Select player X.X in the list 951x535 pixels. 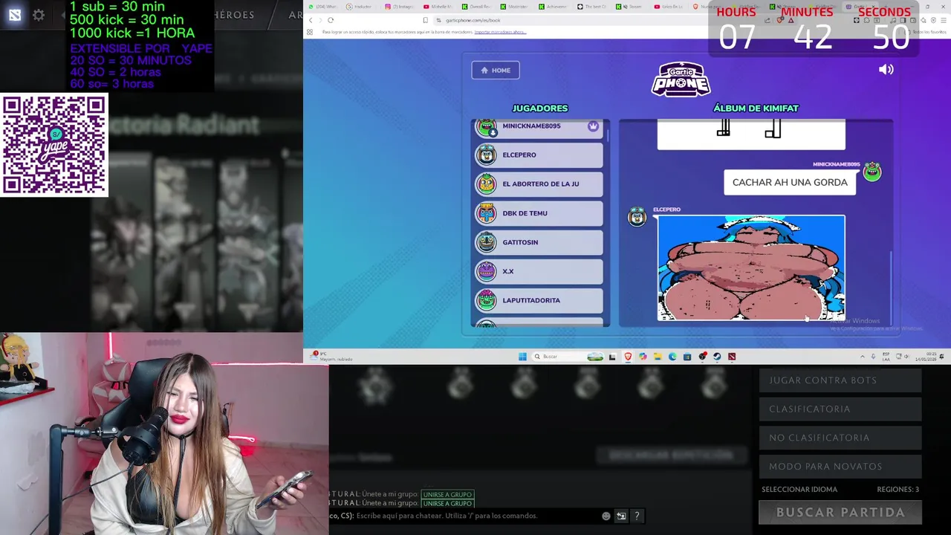[x=539, y=271]
